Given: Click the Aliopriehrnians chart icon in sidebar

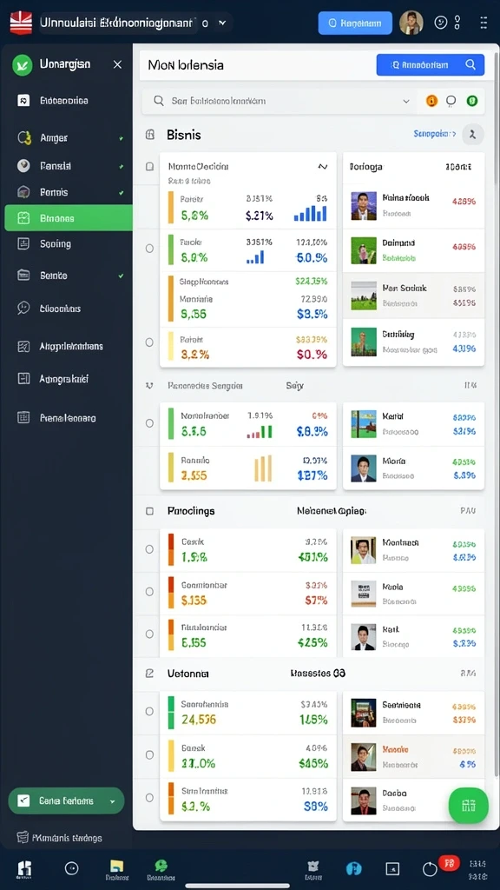Looking at the screenshot, I should tap(23, 346).
